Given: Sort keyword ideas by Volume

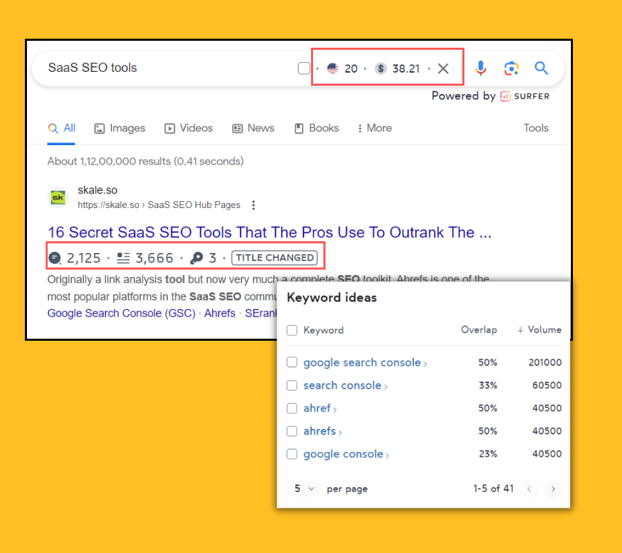Looking at the screenshot, I should [540, 330].
